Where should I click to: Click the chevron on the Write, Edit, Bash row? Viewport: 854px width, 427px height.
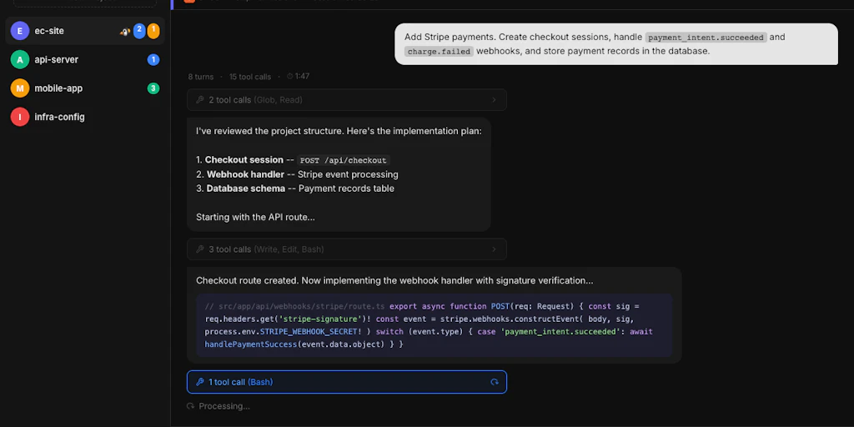tap(494, 249)
